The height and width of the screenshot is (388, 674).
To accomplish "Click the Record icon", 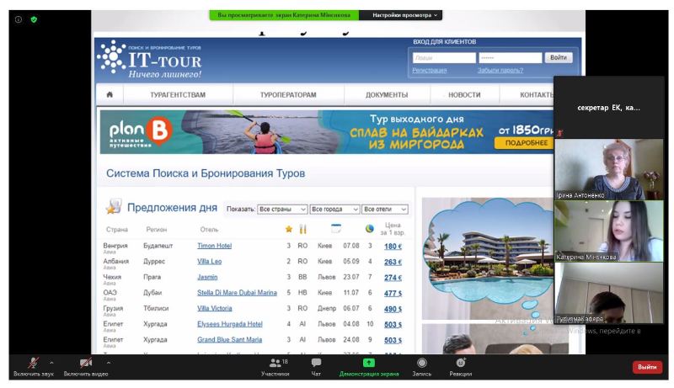I will point(422,363).
